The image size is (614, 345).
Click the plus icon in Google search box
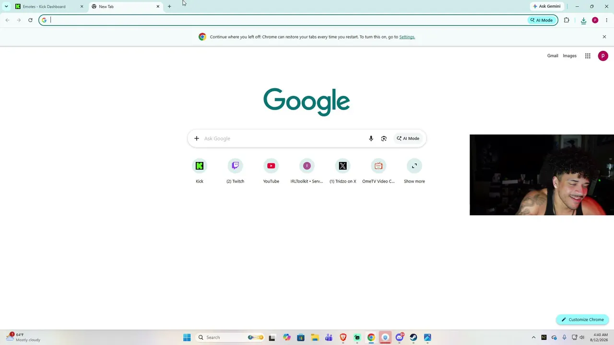click(x=197, y=138)
